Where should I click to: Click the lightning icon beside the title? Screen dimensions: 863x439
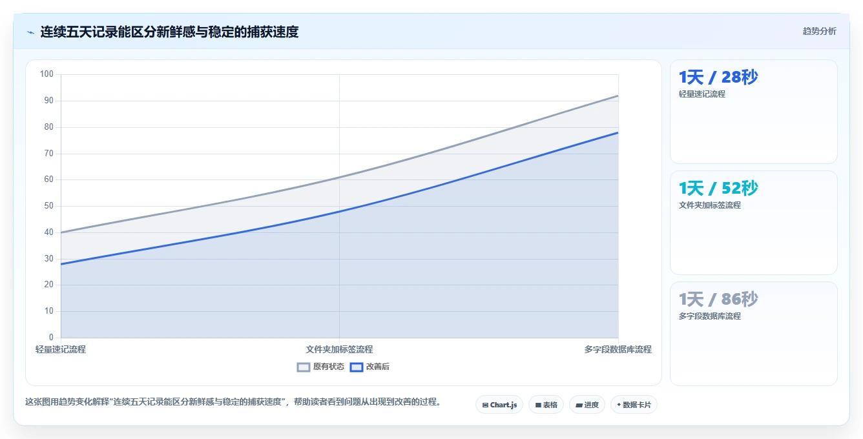(x=30, y=32)
